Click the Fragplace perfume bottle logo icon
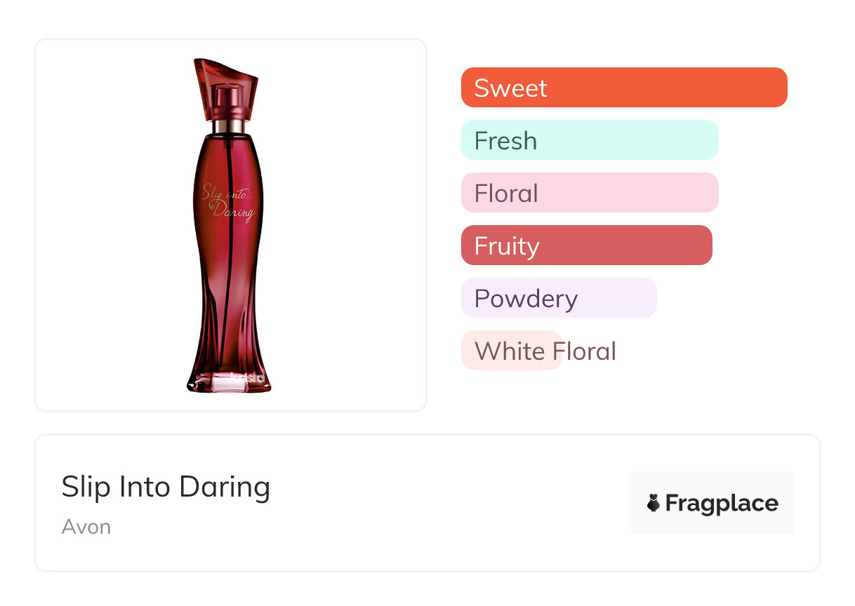Image resolution: width=855 pixels, height=606 pixels. click(x=654, y=503)
